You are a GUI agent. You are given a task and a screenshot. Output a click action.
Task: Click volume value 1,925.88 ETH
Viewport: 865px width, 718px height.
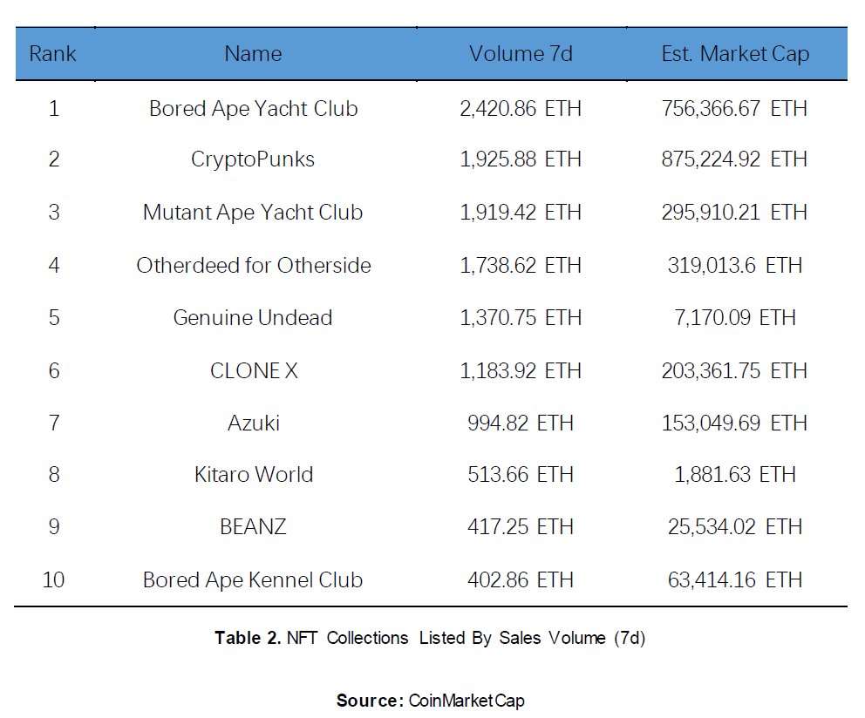(521, 159)
